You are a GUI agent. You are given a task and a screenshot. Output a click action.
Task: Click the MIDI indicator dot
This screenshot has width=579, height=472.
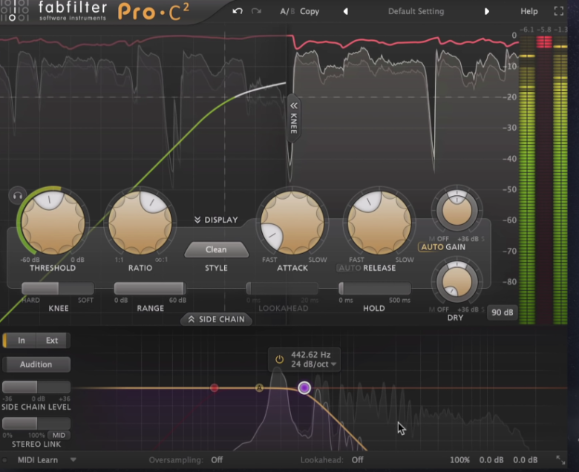coord(4,460)
